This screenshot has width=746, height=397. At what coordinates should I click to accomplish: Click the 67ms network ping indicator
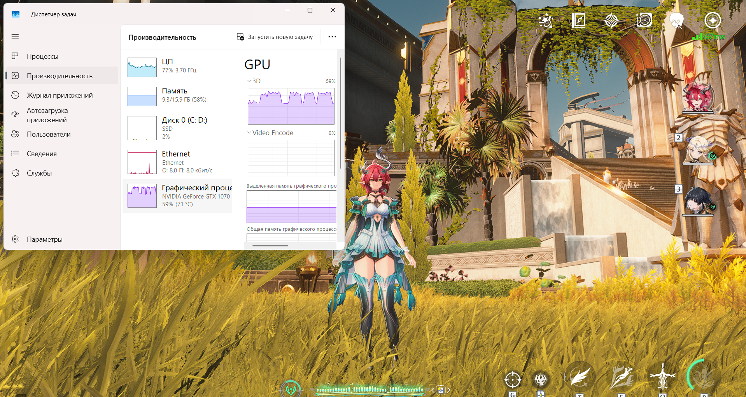(x=709, y=37)
